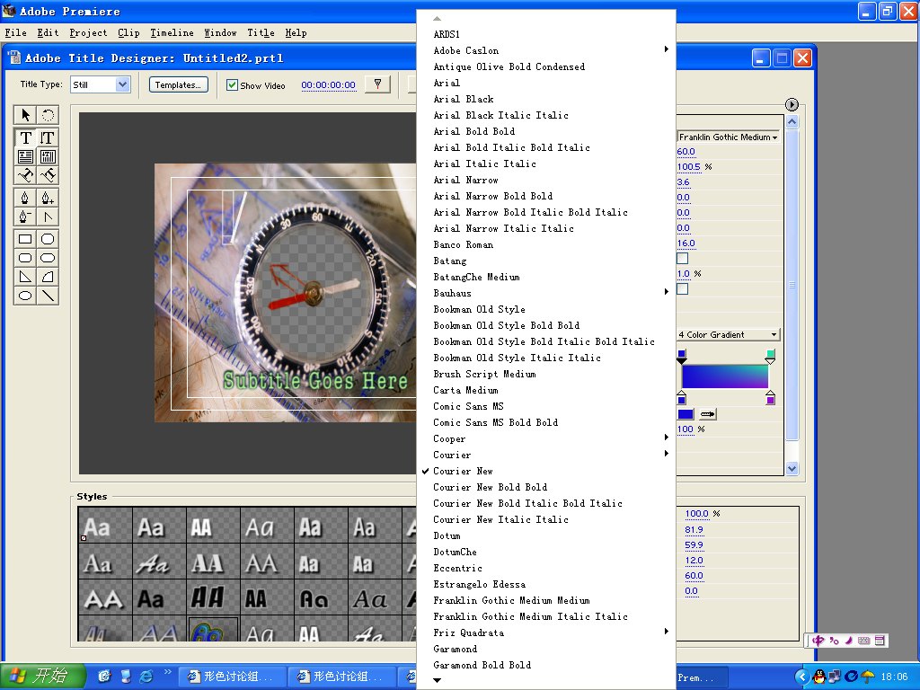The height and width of the screenshot is (690, 920).
Task: Select the blue outlined style thumbnail in Styles
Action: 213,631
